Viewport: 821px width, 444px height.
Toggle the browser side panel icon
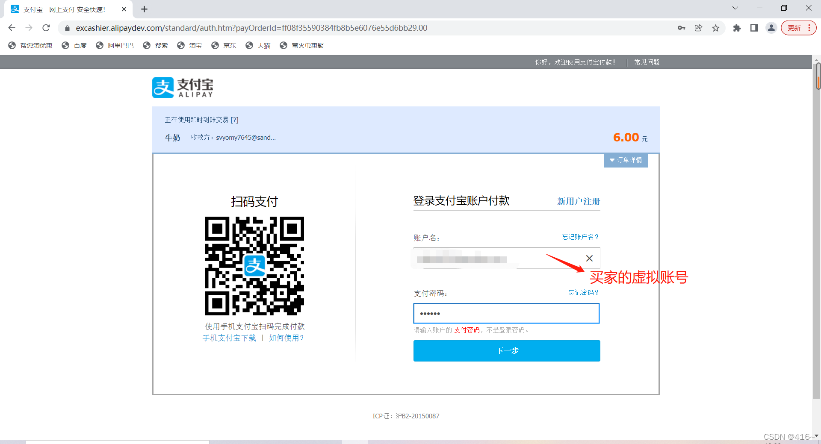coord(754,28)
